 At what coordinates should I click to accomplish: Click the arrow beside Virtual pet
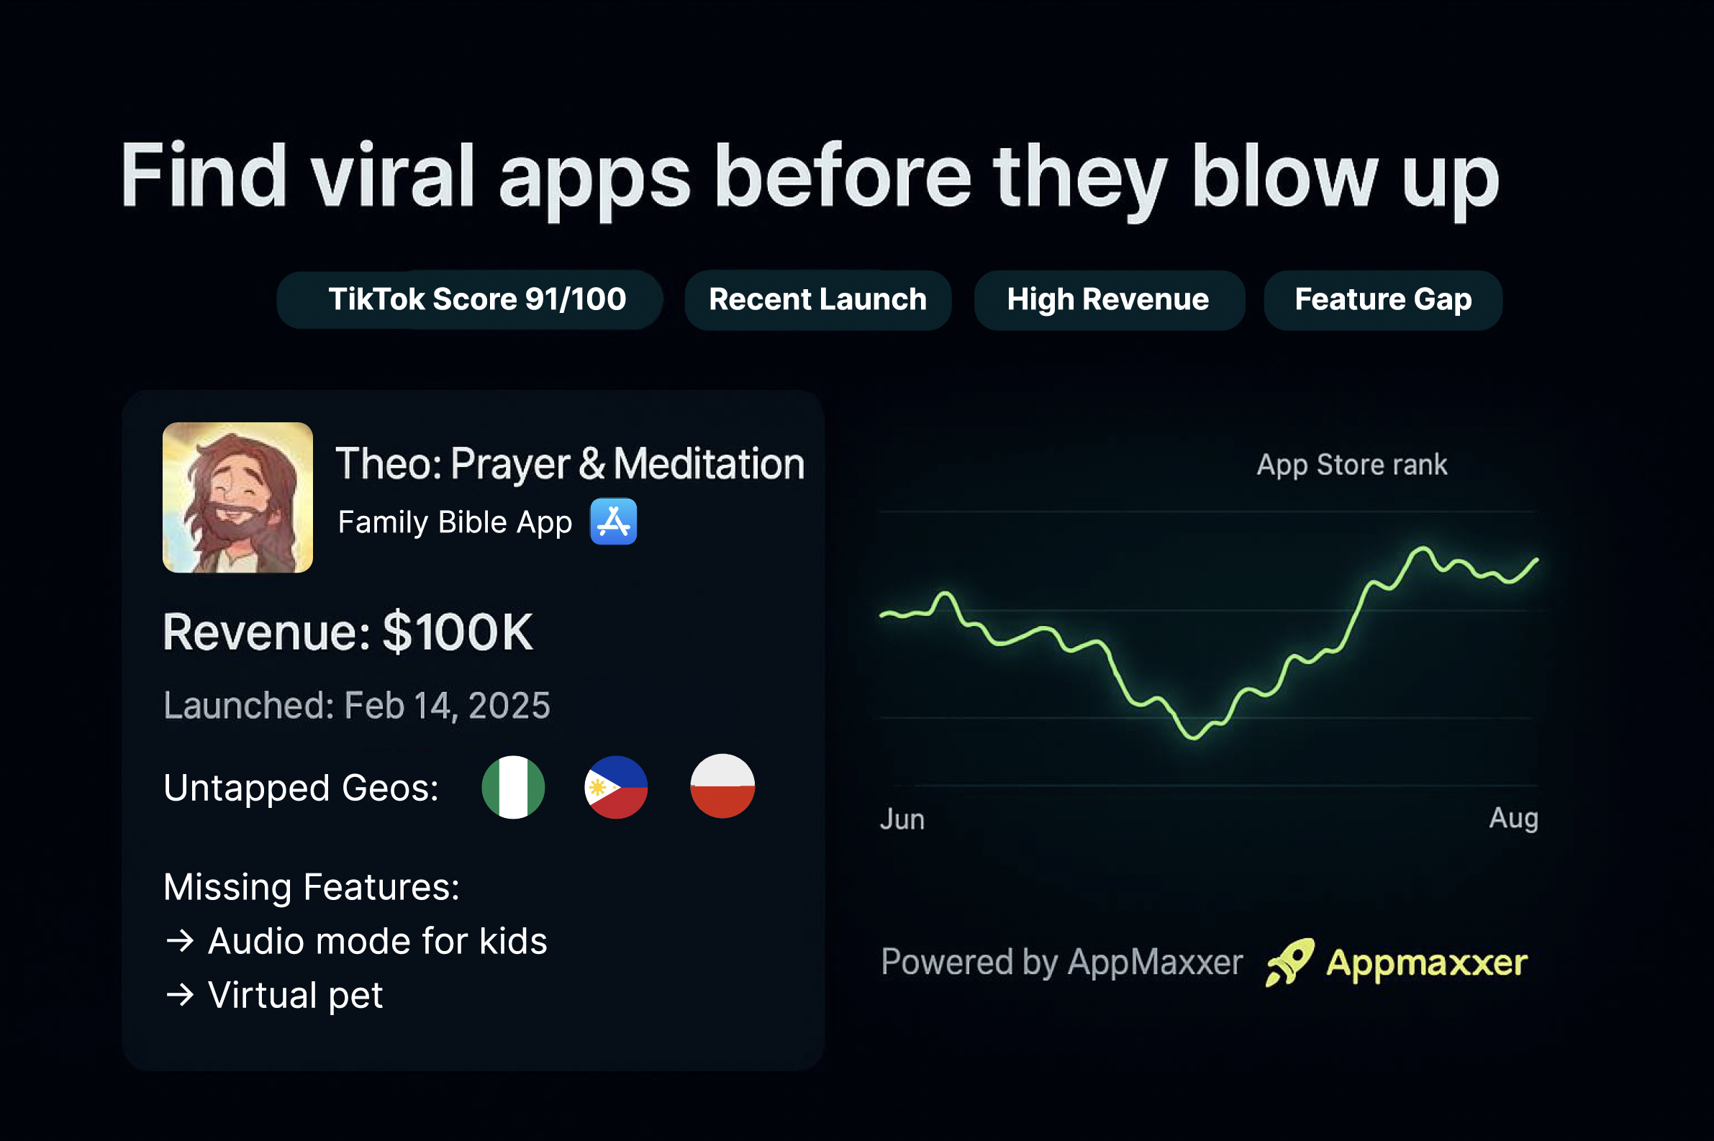click(180, 995)
